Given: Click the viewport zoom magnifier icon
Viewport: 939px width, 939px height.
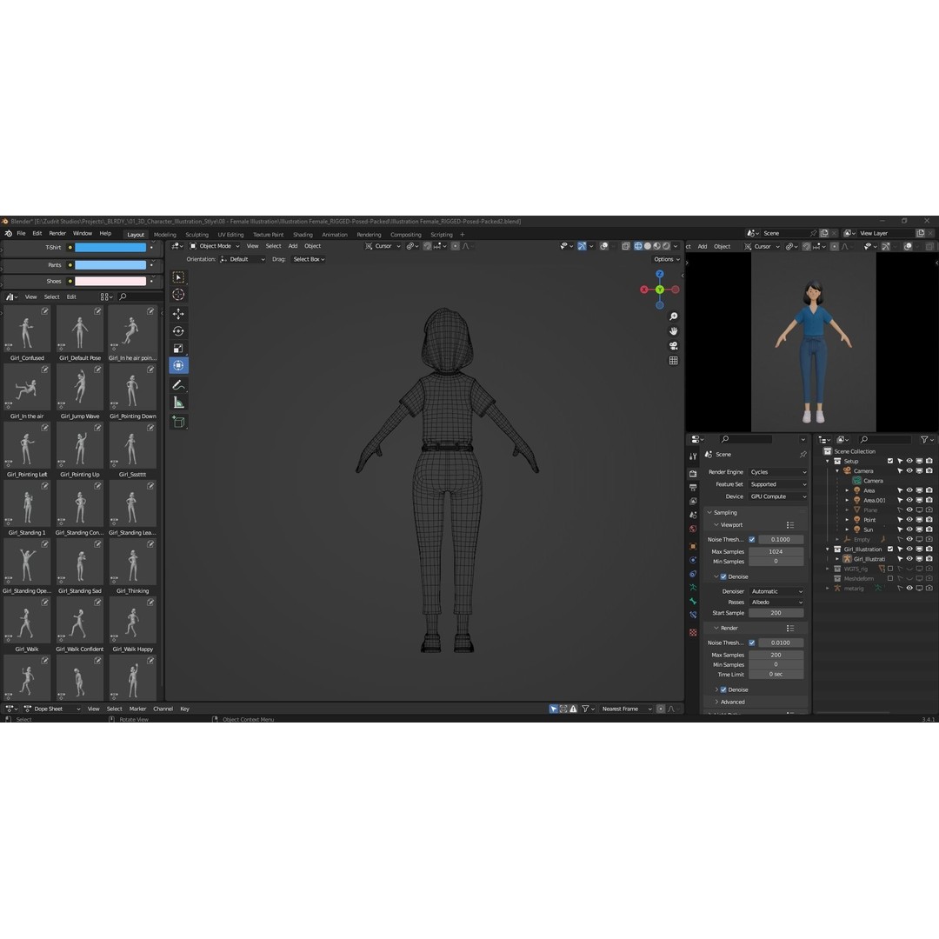Looking at the screenshot, I should point(673,316).
